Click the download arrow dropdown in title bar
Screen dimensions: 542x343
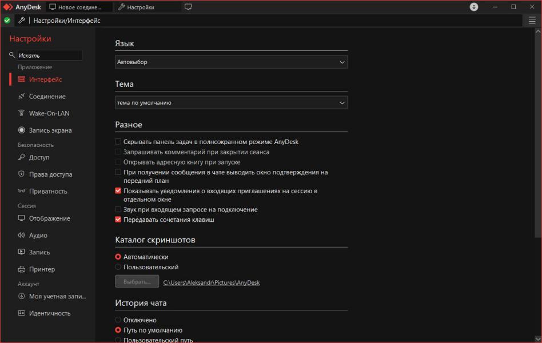tap(474, 7)
